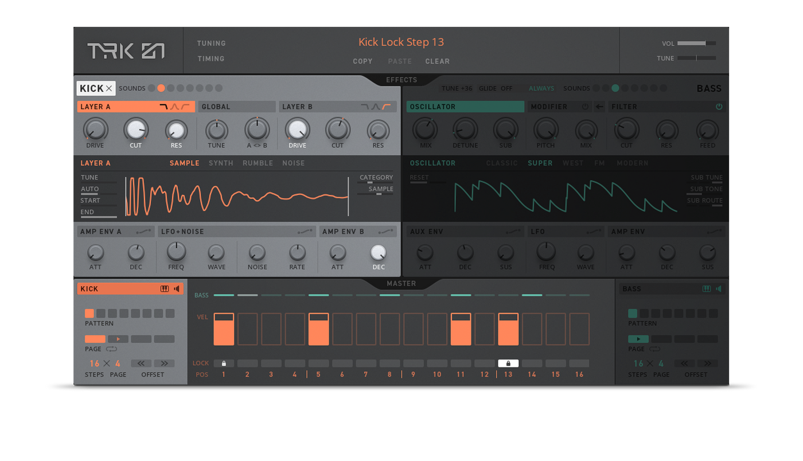Image resolution: width=803 pixels, height=461 pixels.
Task: Shift Bass offset left with double-arrow
Action: (x=684, y=364)
